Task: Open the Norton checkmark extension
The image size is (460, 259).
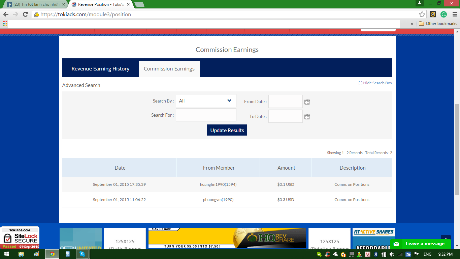Action: (x=433, y=14)
